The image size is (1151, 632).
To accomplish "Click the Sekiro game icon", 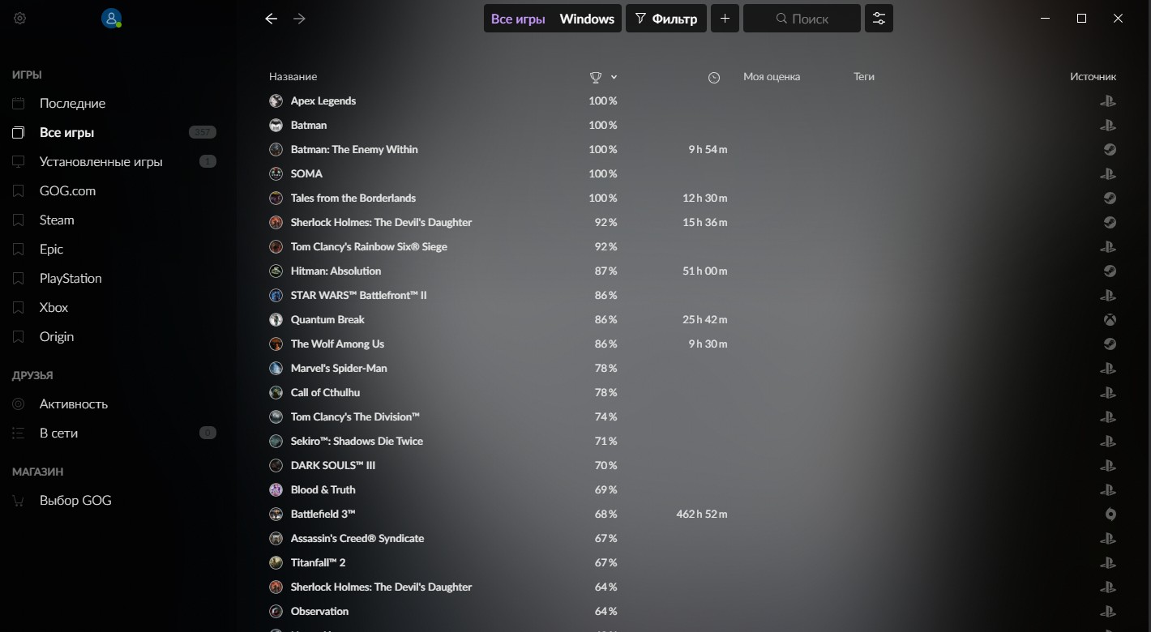I will (x=276, y=442).
